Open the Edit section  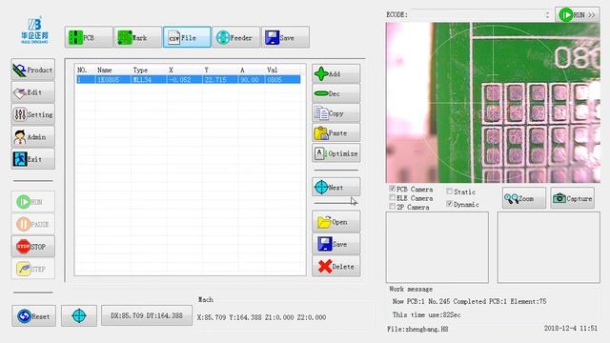pyautogui.click(x=33, y=92)
